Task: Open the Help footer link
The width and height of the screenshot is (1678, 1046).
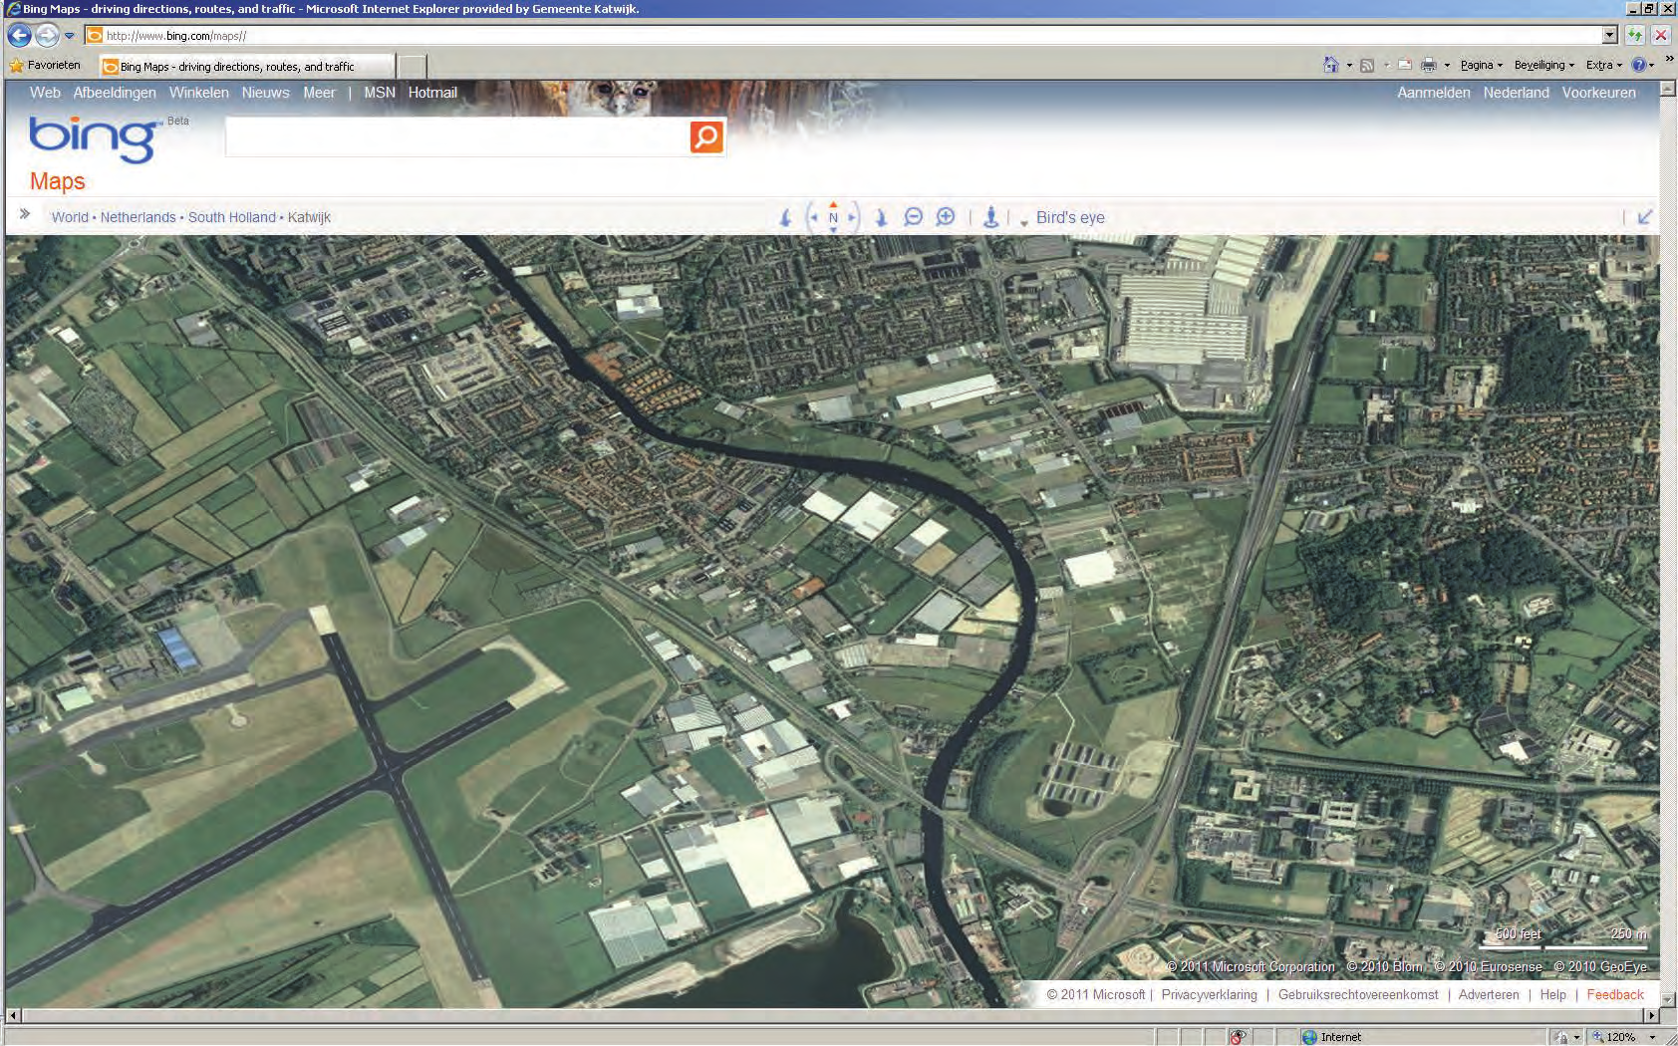Action: click(x=1552, y=994)
